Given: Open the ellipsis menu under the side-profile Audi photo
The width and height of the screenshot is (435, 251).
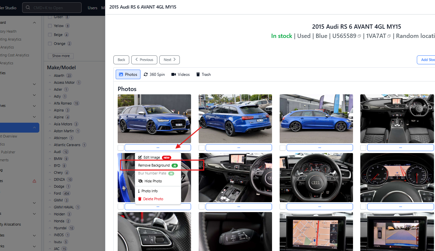Looking at the screenshot, I should coord(320,148).
